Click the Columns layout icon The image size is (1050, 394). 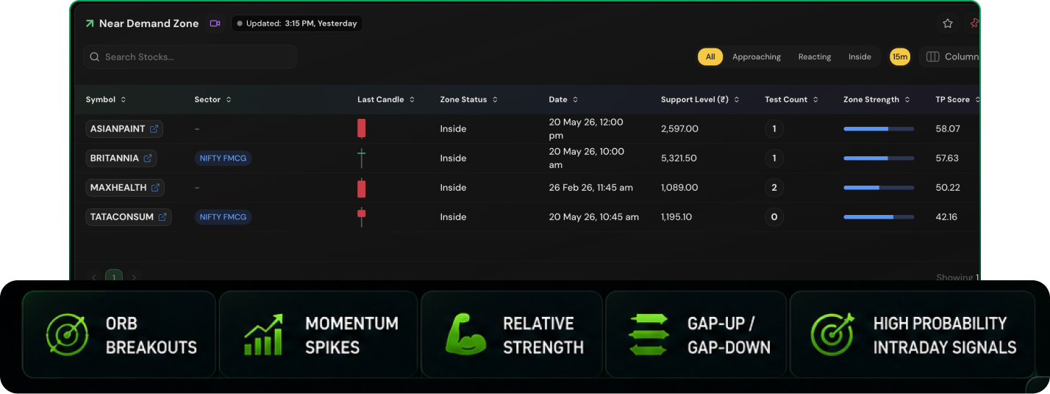tap(932, 56)
